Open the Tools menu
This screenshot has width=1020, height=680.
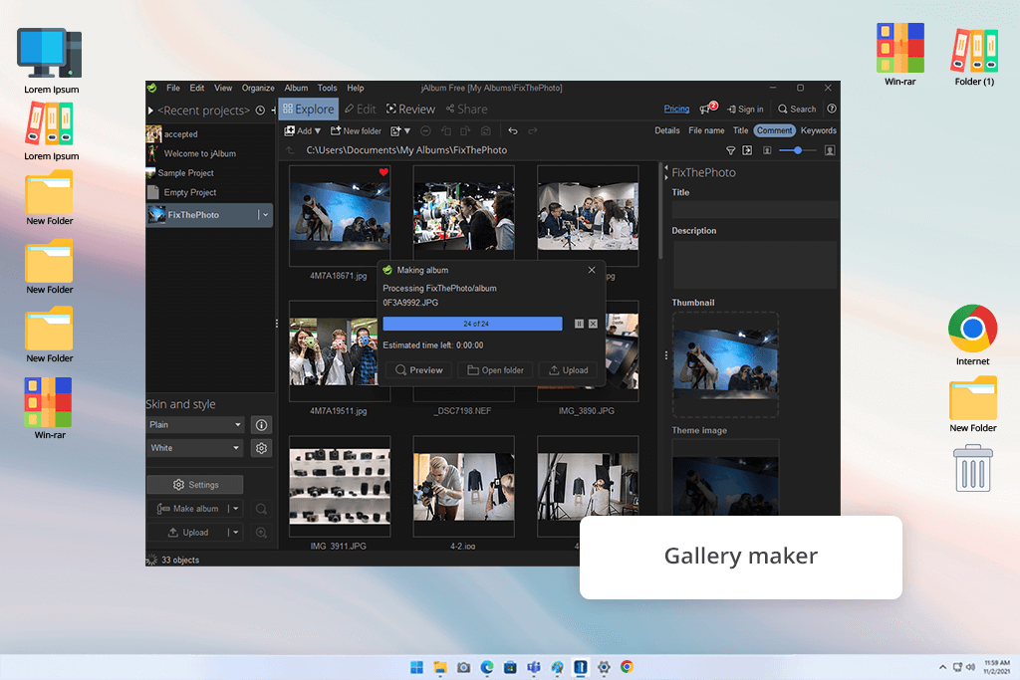pyautogui.click(x=327, y=88)
